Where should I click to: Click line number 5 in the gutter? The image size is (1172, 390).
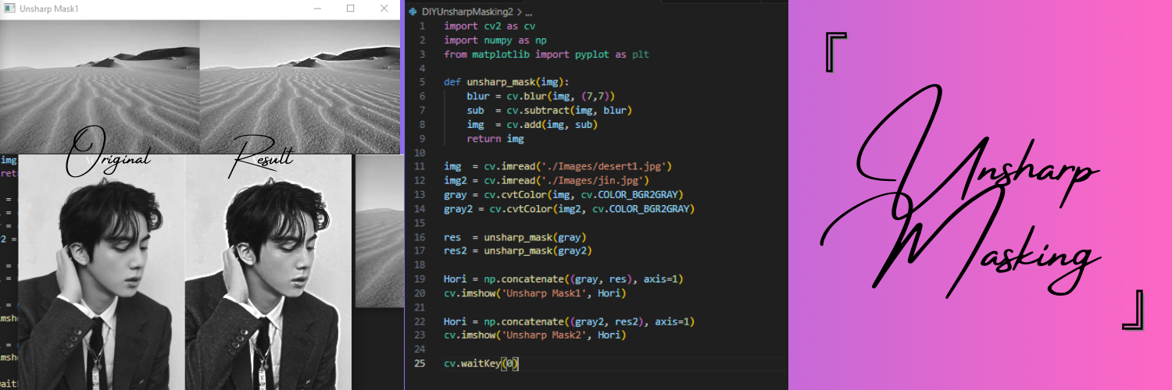pyautogui.click(x=422, y=82)
